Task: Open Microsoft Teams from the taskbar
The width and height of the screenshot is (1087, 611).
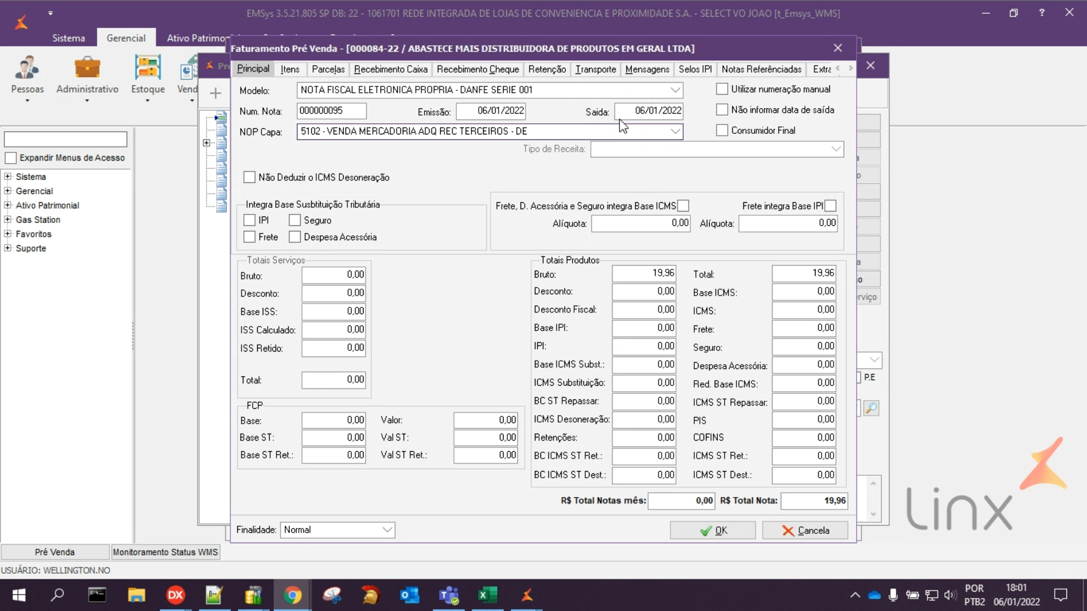Action: point(448,595)
